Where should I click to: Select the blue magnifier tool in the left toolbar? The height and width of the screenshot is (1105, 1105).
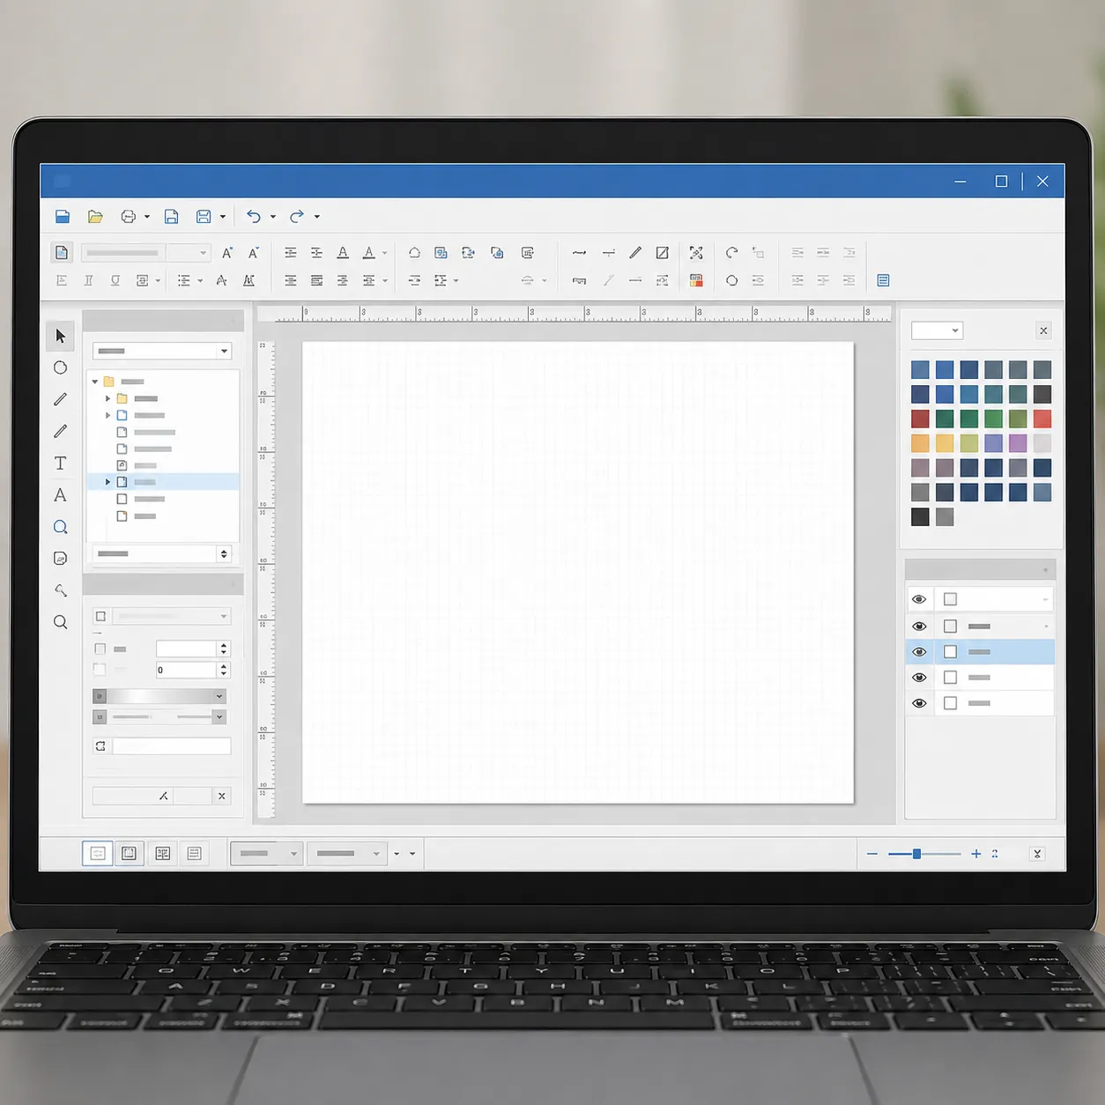tap(60, 527)
